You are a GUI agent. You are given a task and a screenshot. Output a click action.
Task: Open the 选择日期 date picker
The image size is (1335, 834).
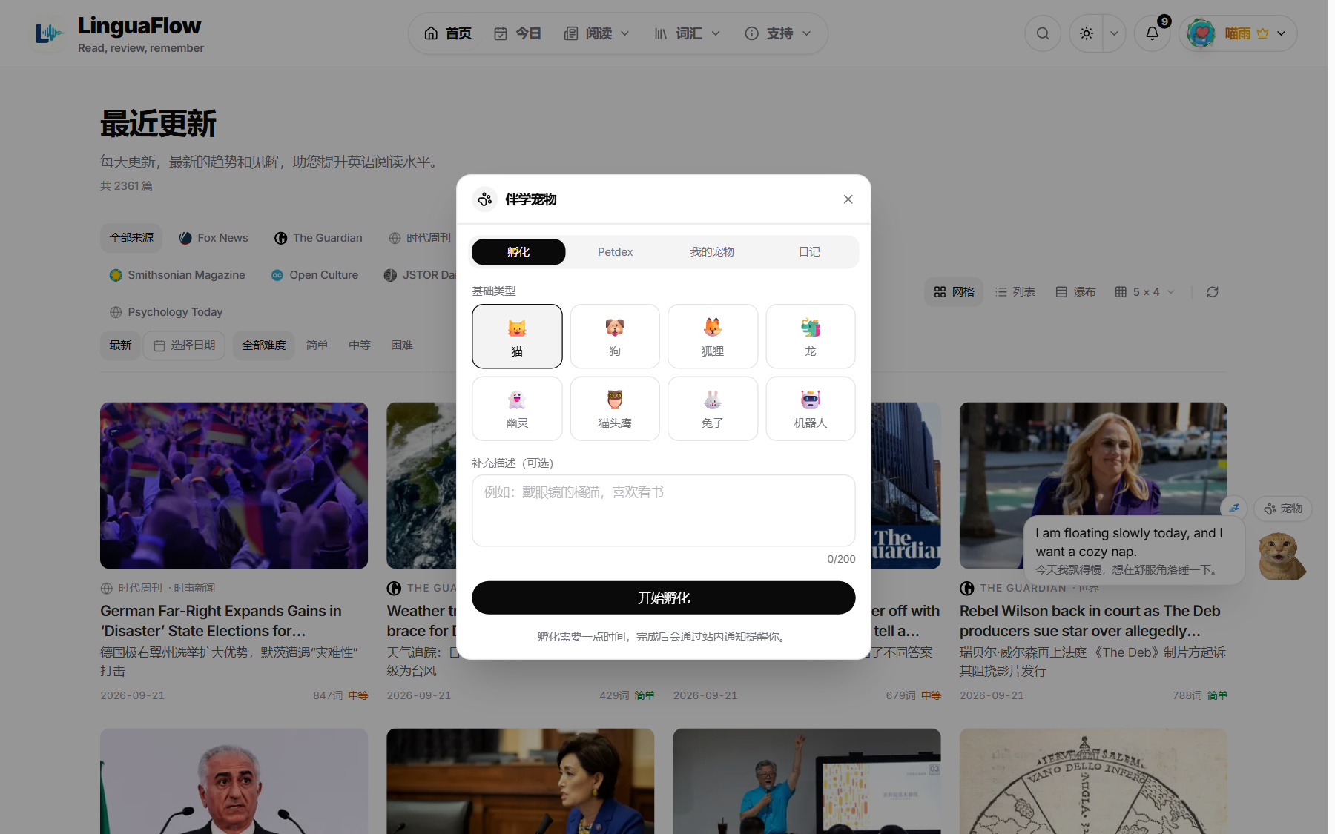[x=185, y=345]
